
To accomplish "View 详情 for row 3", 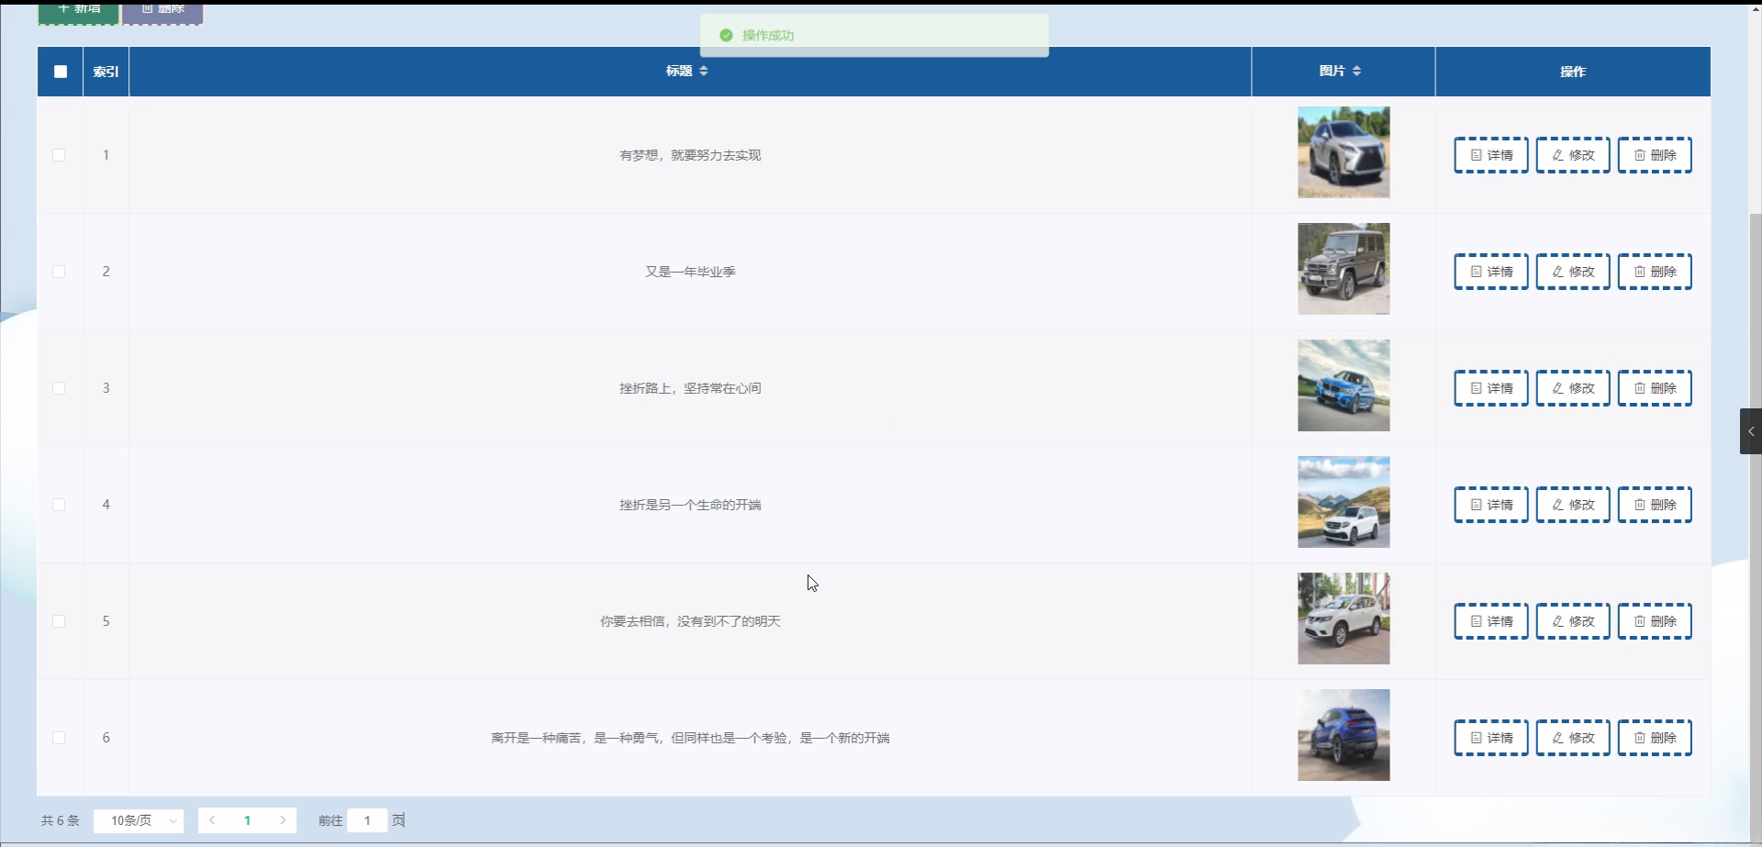I will click(1491, 388).
